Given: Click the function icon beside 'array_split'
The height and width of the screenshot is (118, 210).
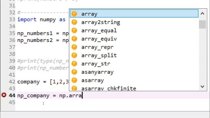Looking at the screenshot, I should pyautogui.click(x=74, y=55).
